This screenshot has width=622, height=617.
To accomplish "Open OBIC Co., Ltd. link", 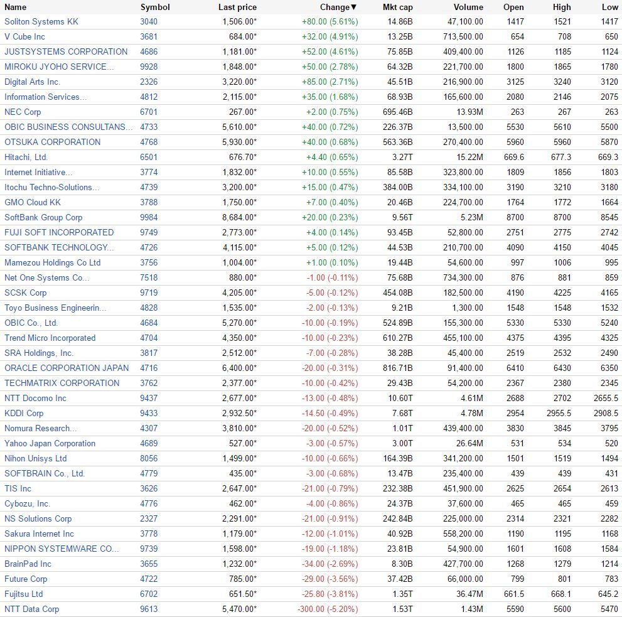I will 31,323.
